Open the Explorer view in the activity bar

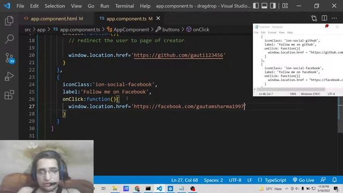[9, 21]
